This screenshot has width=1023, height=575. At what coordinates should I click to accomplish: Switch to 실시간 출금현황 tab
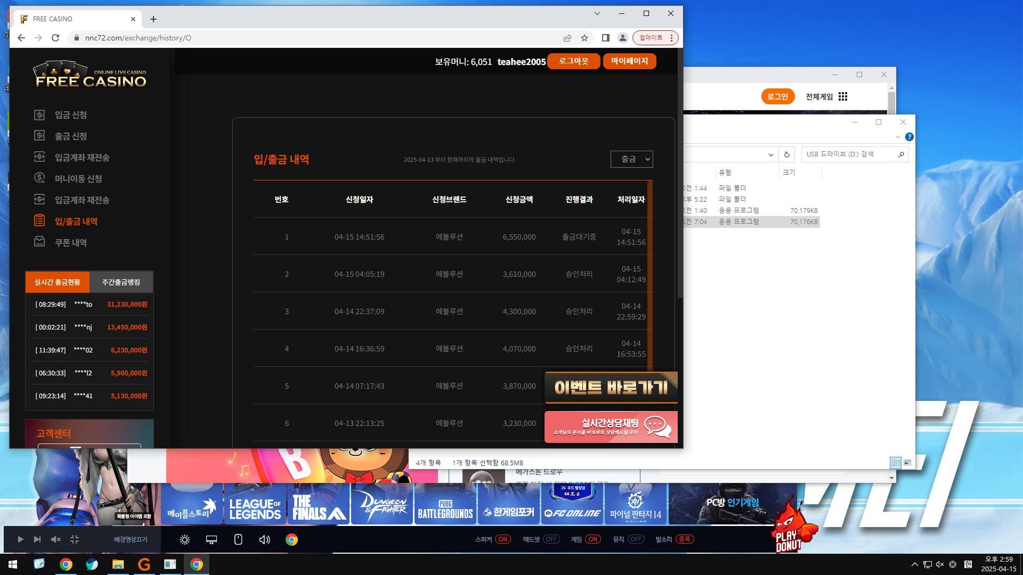click(58, 282)
